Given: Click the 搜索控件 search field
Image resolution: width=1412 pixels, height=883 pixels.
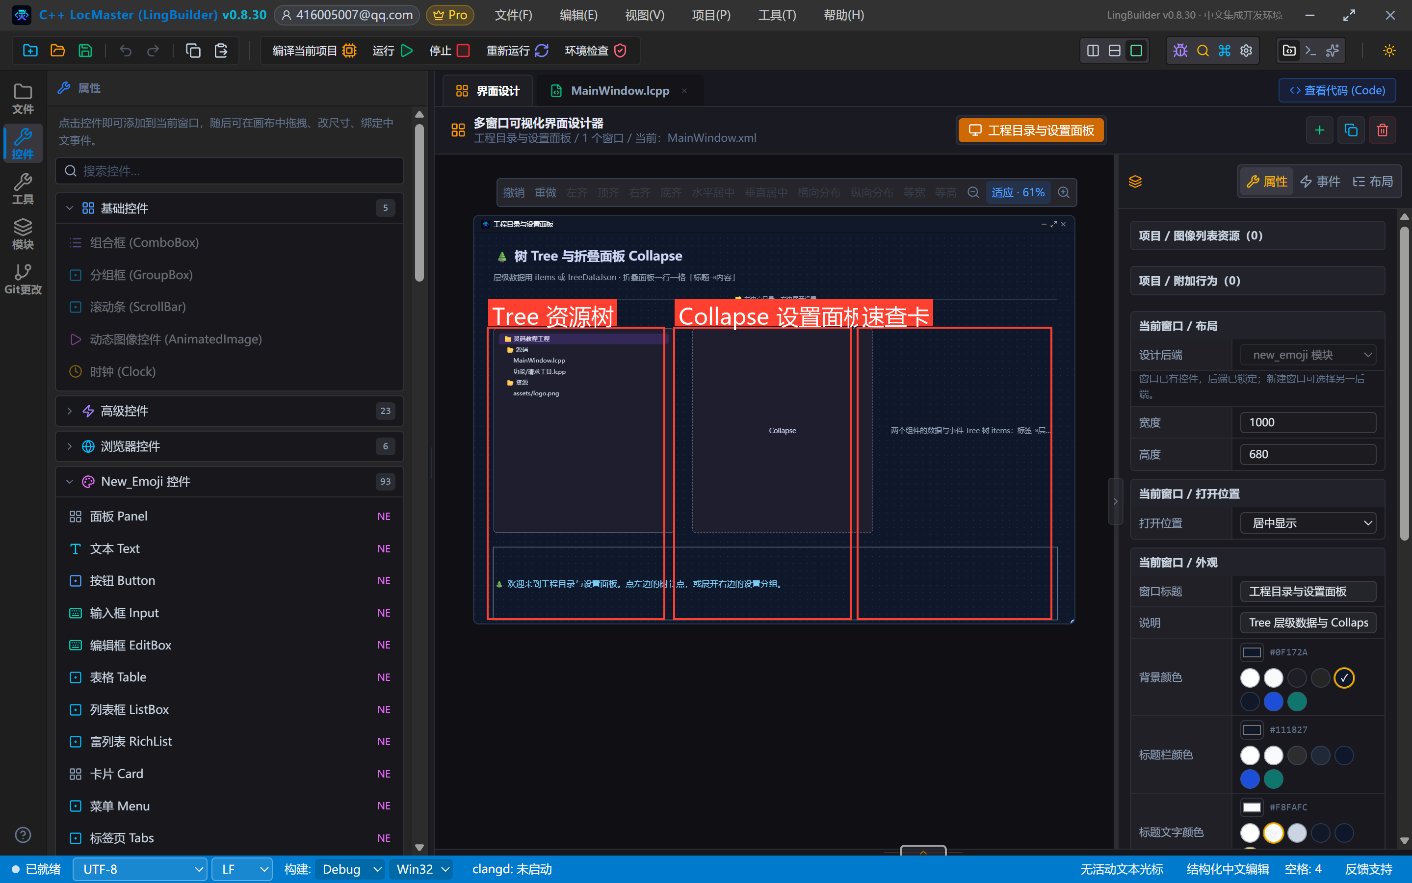Looking at the screenshot, I should point(230,171).
